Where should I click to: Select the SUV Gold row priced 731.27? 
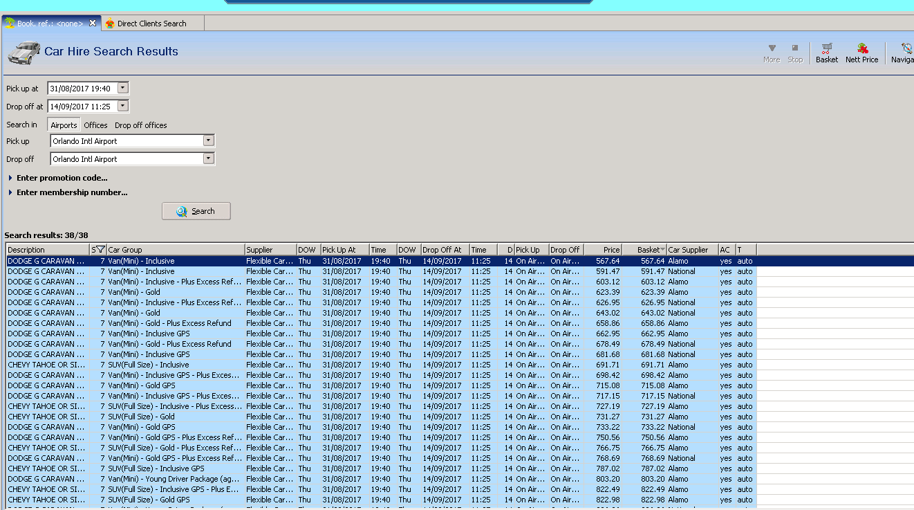coord(381,417)
